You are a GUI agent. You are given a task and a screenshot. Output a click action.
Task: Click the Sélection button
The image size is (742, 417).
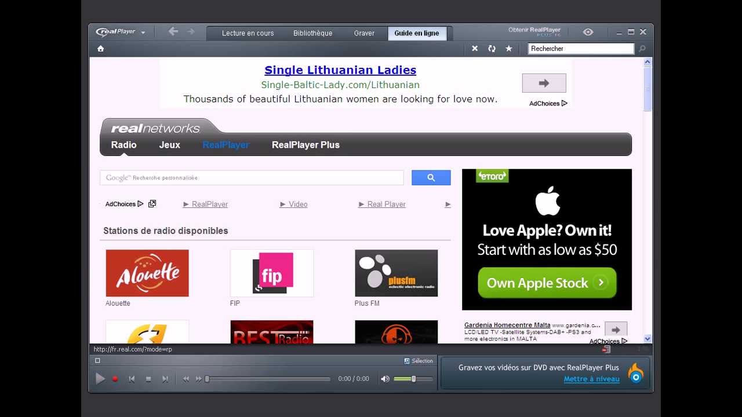[419, 361]
